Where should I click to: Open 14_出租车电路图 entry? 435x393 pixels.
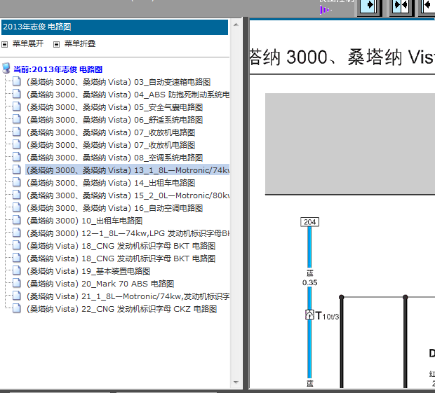[x=111, y=183]
